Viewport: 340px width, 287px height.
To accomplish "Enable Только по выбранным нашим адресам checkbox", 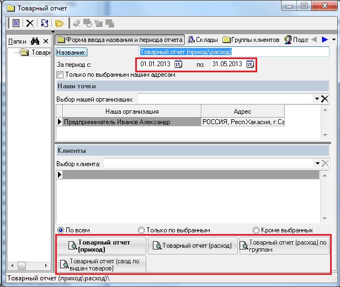I will point(60,75).
